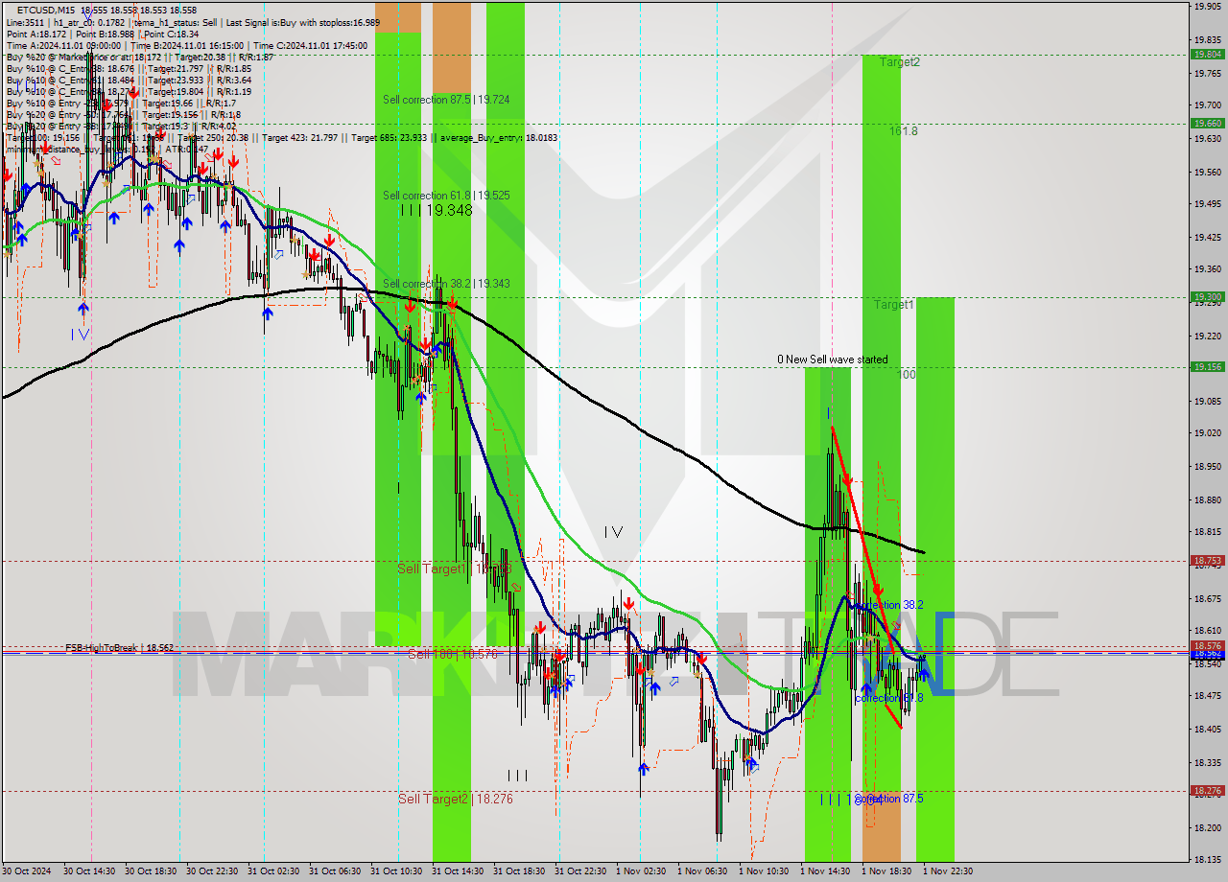
Task: Click the '31 Oct 14:30' time label
Action: point(458,871)
